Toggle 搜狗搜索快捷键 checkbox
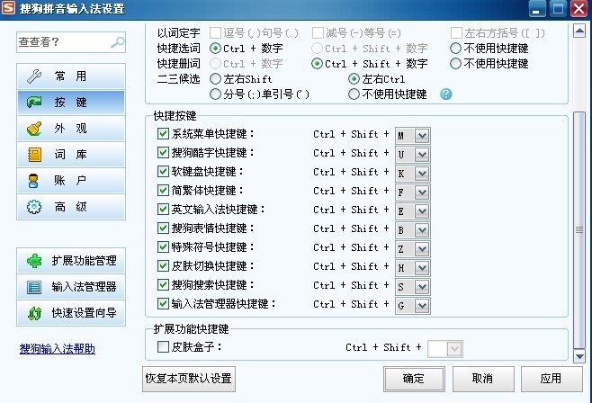Image resolution: width=592 pixels, height=403 pixels. pos(163,284)
